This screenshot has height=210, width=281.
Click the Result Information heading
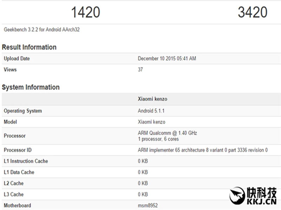[29, 47]
